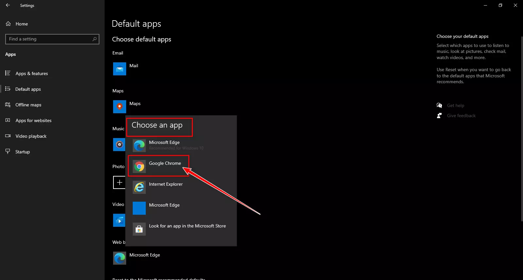Click the Google Chrome icon in popup
Viewport: 523px width, 280px height.
139,166
